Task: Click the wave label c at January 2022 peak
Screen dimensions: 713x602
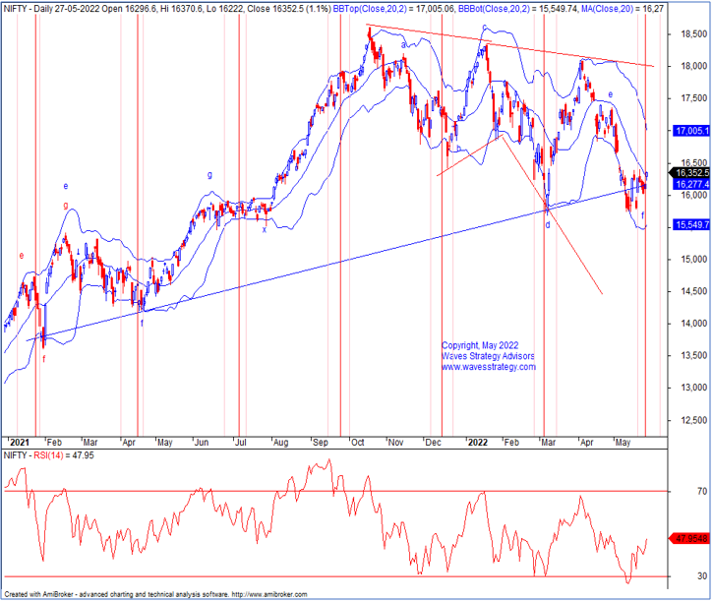Action: tap(485, 28)
